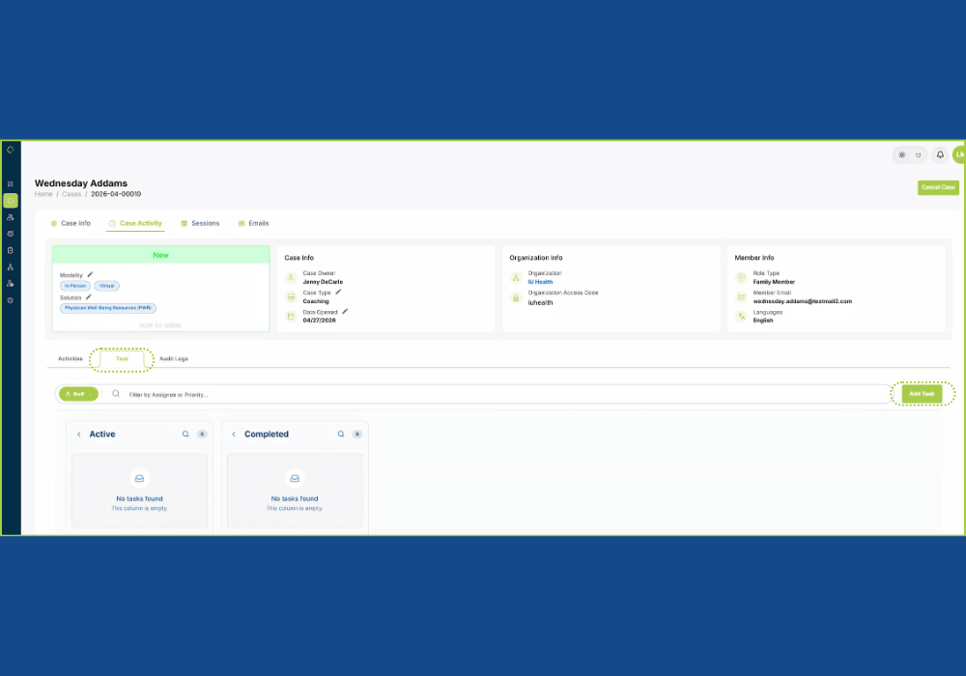Switch to dark mode moon toggle
Viewport: 966px width, 676px height.
coord(919,155)
